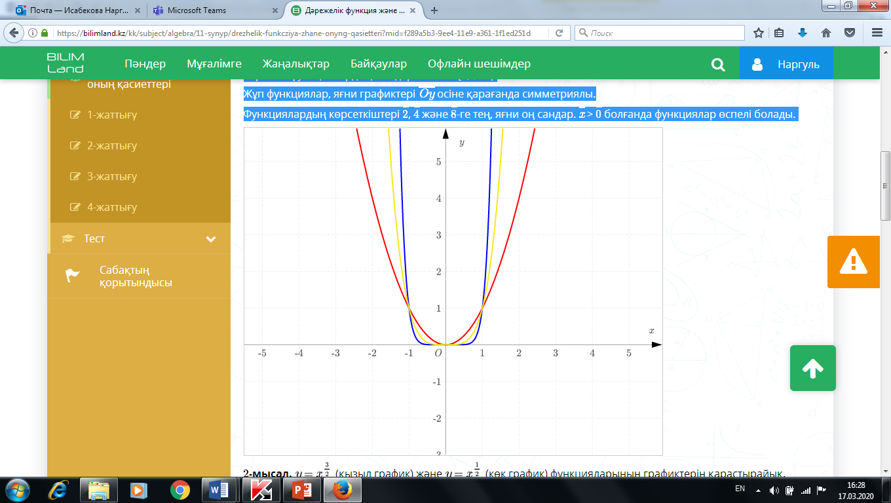Click the BILIM Land logo
This screenshot has height=503, width=891.
pos(66,64)
